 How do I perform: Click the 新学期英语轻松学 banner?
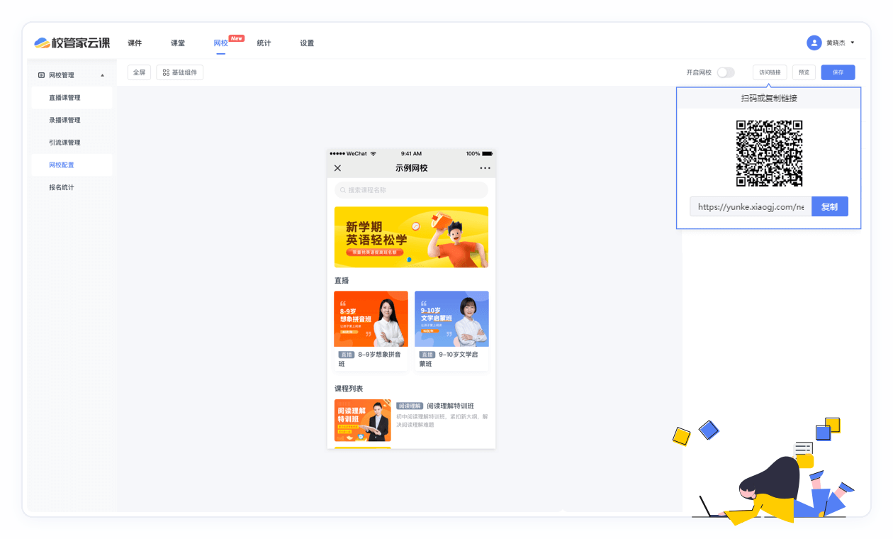pyautogui.click(x=411, y=237)
